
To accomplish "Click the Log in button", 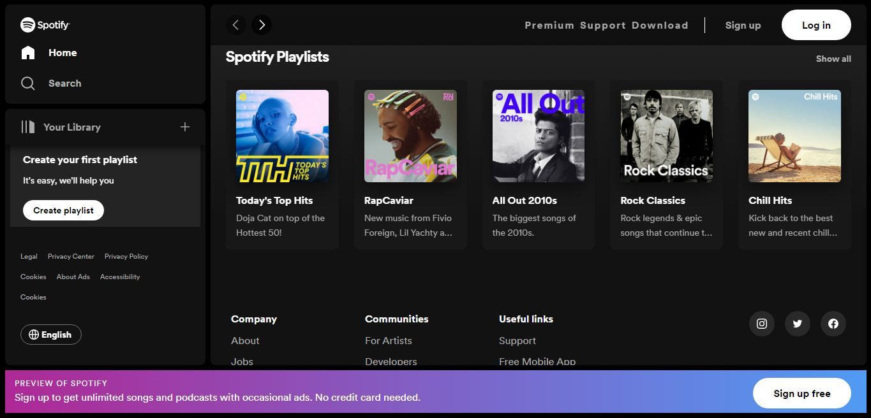I will click(815, 25).
